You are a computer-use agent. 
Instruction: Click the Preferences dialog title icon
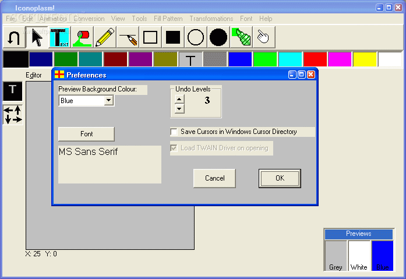[x=59, y=75]
